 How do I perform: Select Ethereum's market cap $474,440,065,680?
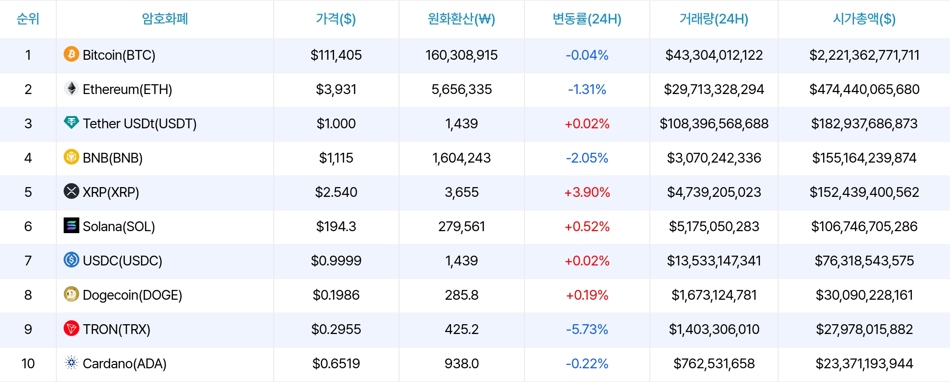864,89
